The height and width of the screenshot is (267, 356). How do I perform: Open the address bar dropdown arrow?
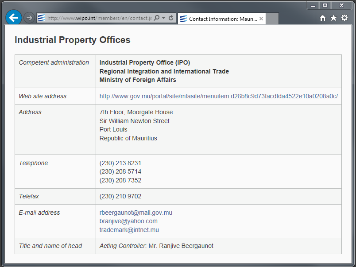163,18
